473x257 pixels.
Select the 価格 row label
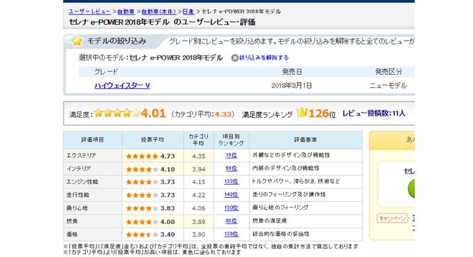click(72, 234)
